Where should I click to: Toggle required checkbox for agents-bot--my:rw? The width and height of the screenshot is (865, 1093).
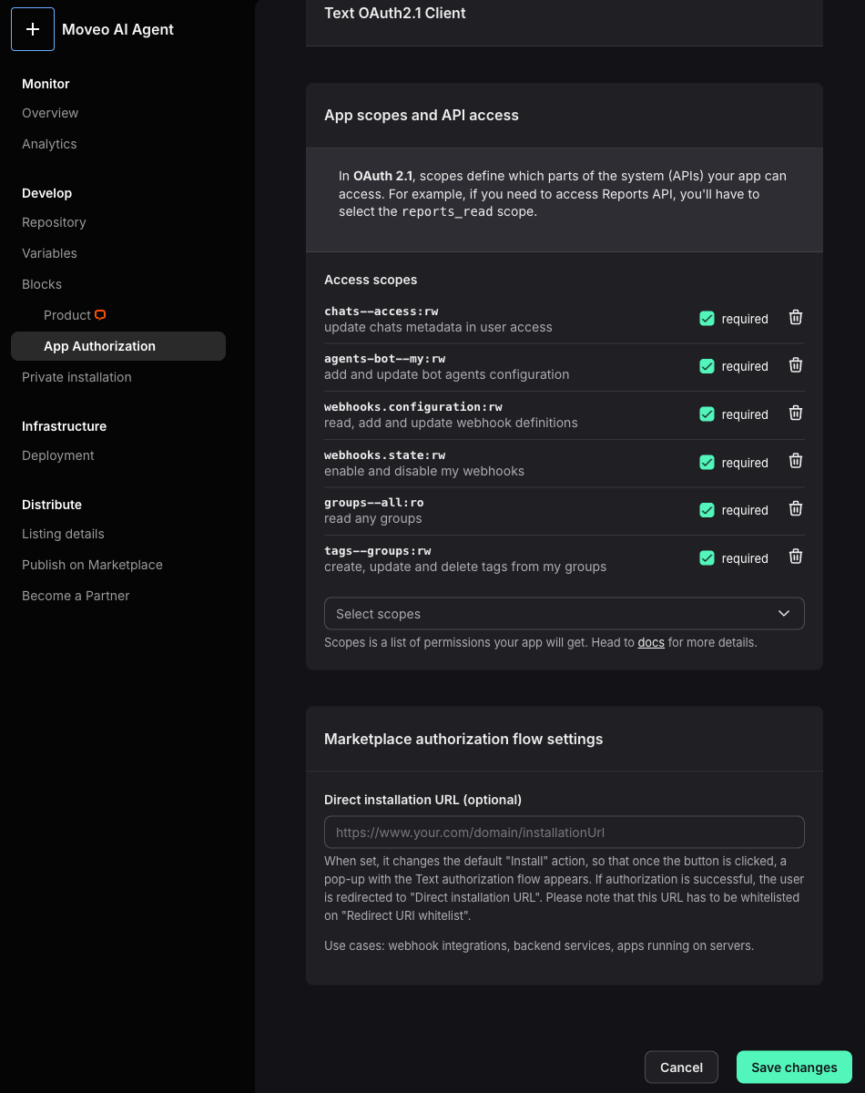coord(707,366)
